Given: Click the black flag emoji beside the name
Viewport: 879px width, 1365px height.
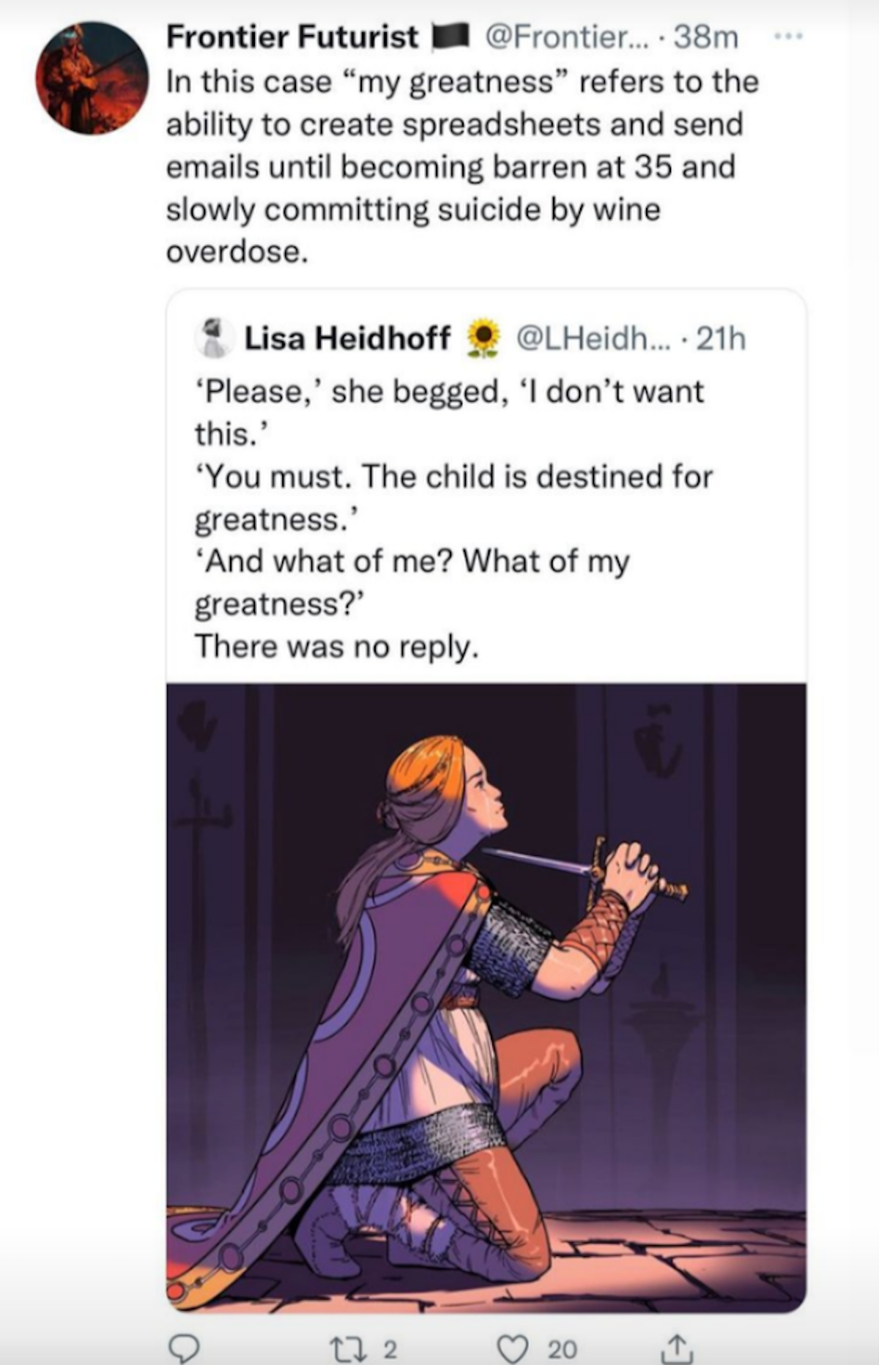Looking at the screenshot, I should [450, 37].
